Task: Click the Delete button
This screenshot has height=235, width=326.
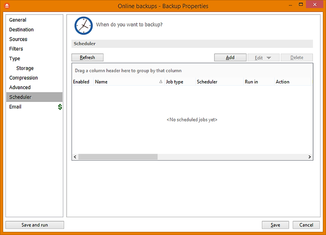Action: pos(297,58)
